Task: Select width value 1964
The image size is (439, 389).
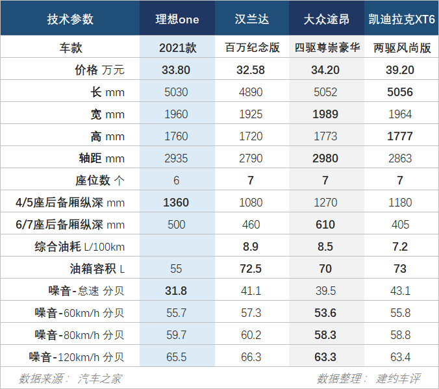Action: tap(400, 114)
